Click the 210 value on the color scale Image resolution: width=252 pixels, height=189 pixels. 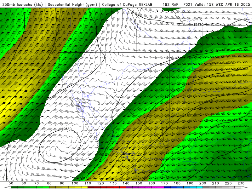[215, 183]
